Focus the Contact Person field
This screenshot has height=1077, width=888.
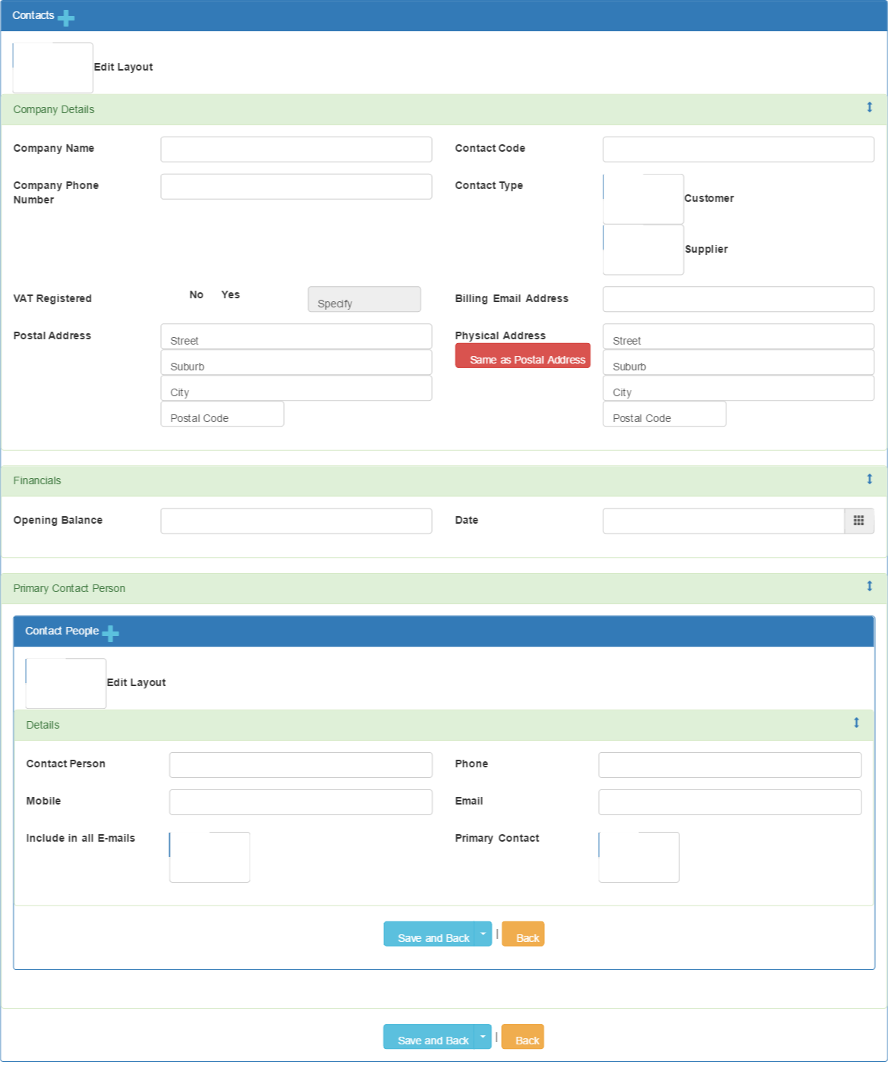pos(301,765)
